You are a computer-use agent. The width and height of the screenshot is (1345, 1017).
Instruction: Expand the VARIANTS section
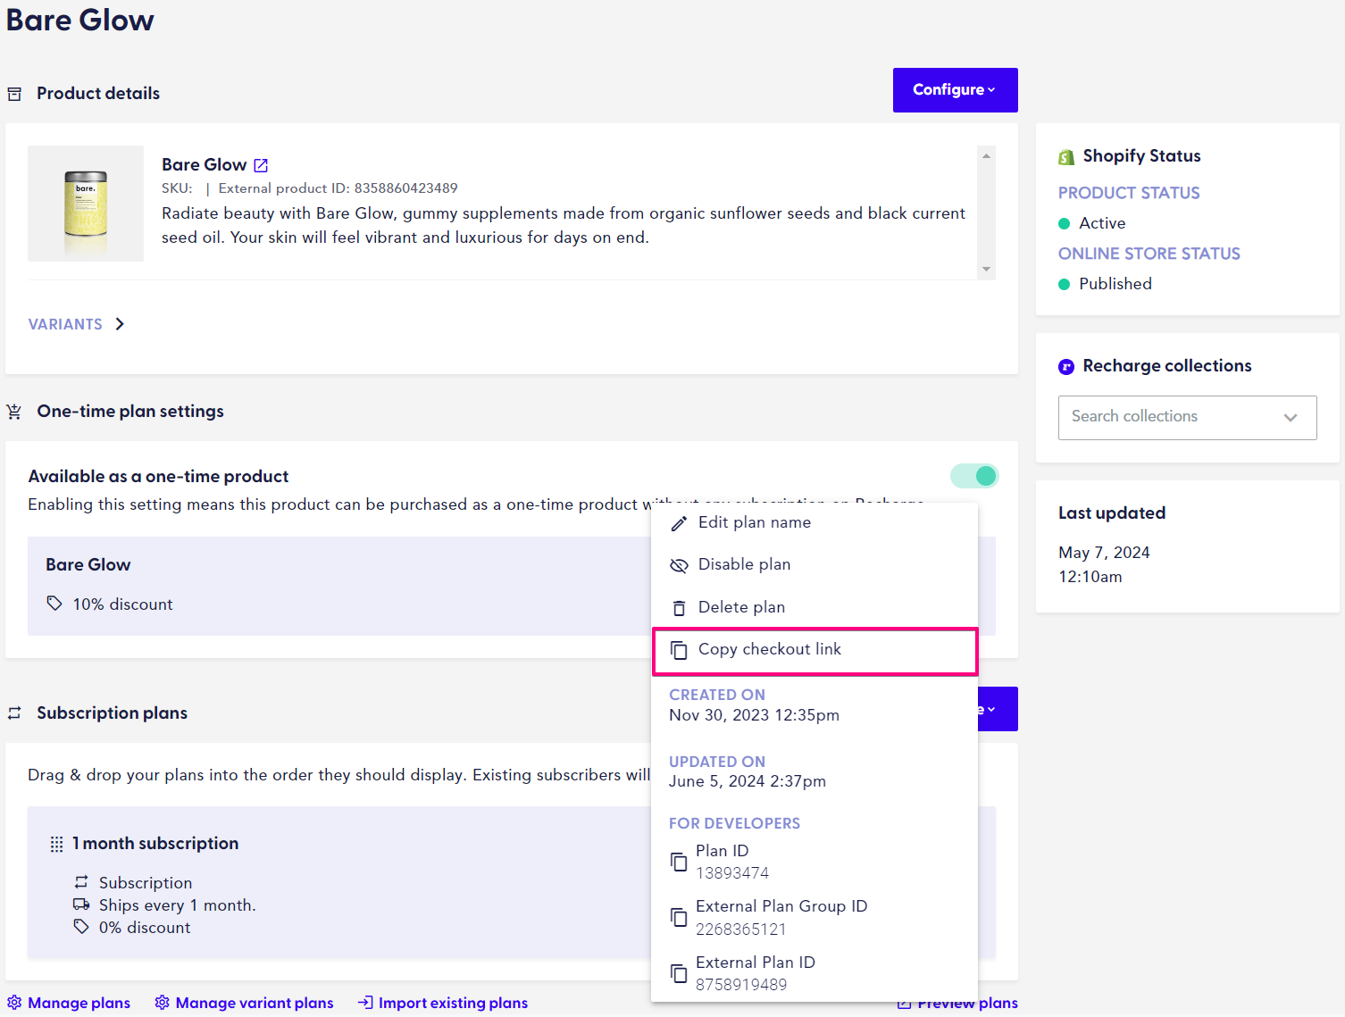pyautogui.click(x=77, y=324)
